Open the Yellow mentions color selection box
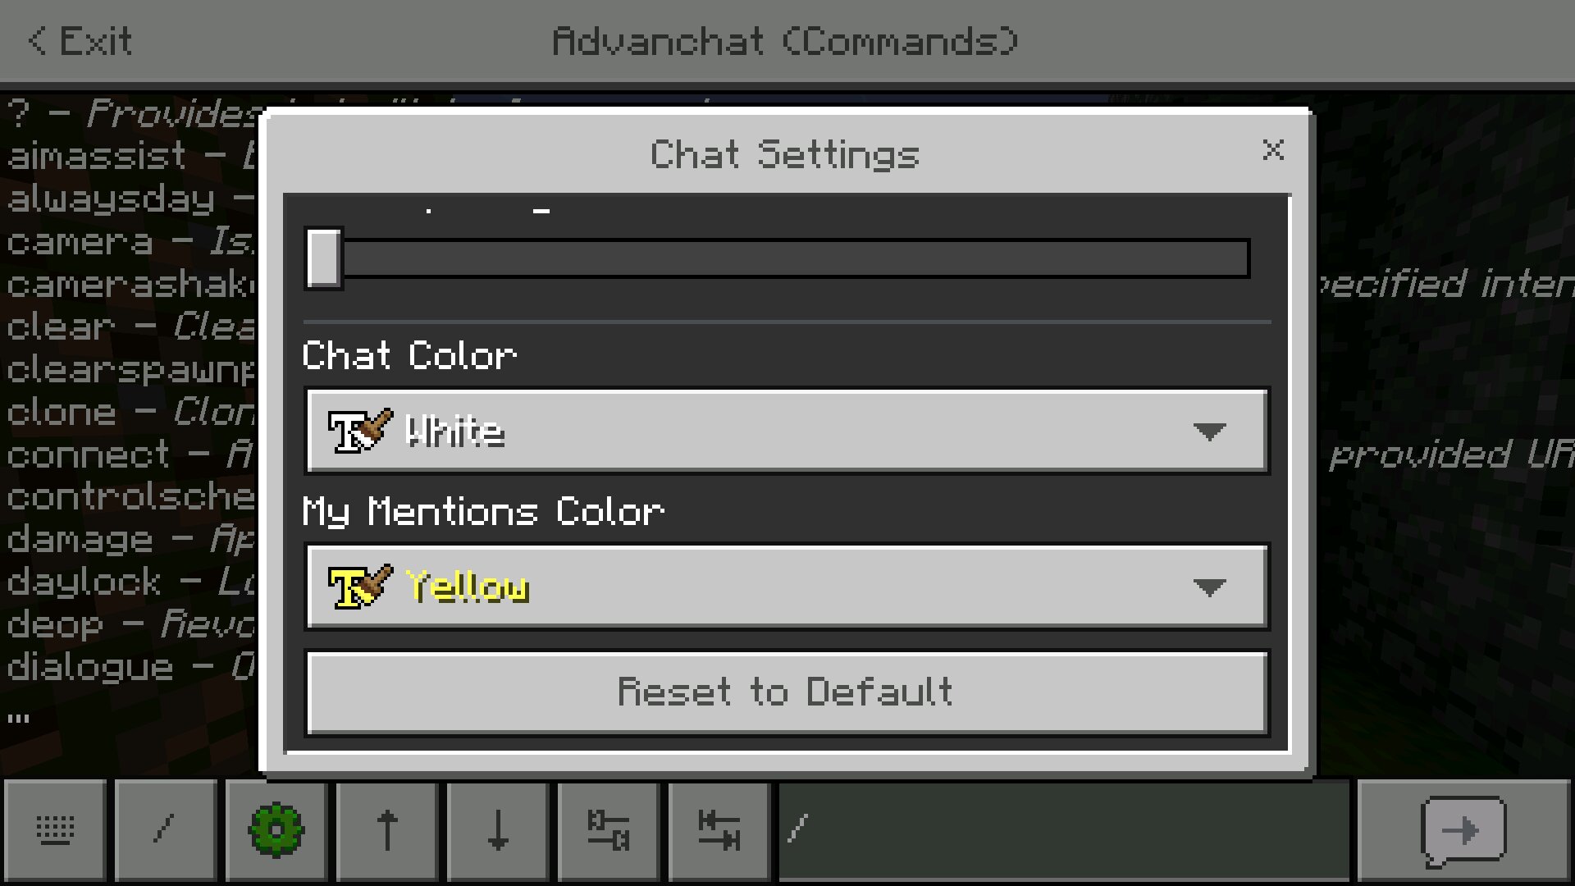Image resolution: width=1575 pixels, height=886 pixels. [787, 587]
